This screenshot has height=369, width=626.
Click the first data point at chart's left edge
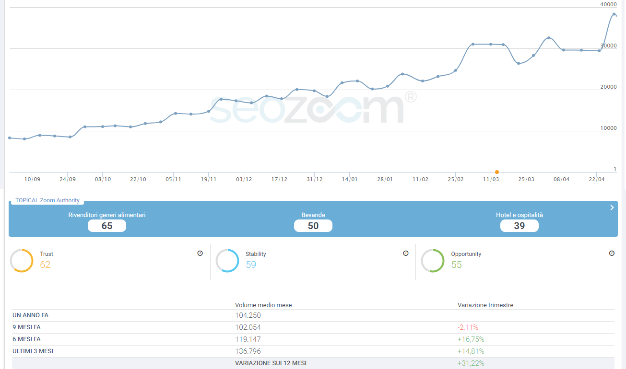coord(10,138)
